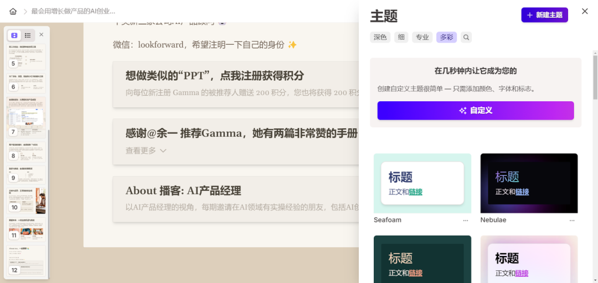The image size is (598, 283).
Task: Click the 感谢@余一 推荐Gamma heading
Action: pos(241,133)
